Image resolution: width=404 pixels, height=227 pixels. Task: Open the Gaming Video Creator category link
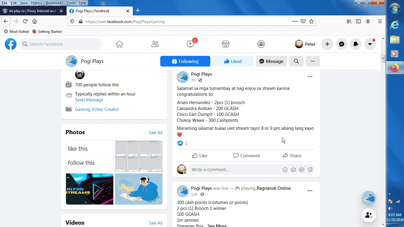coord(97,109)
